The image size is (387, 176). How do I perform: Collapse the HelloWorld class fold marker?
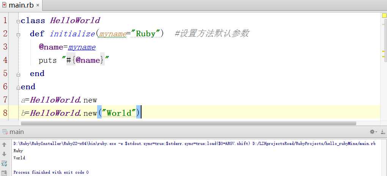[18, 22]
